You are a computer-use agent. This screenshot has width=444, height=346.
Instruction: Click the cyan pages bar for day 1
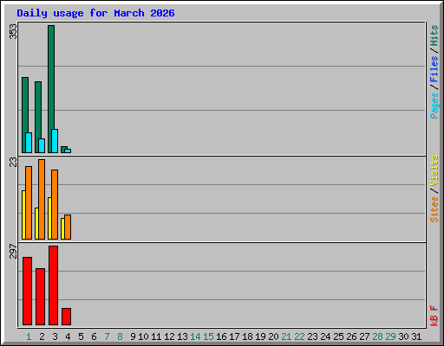coord(29,143)
